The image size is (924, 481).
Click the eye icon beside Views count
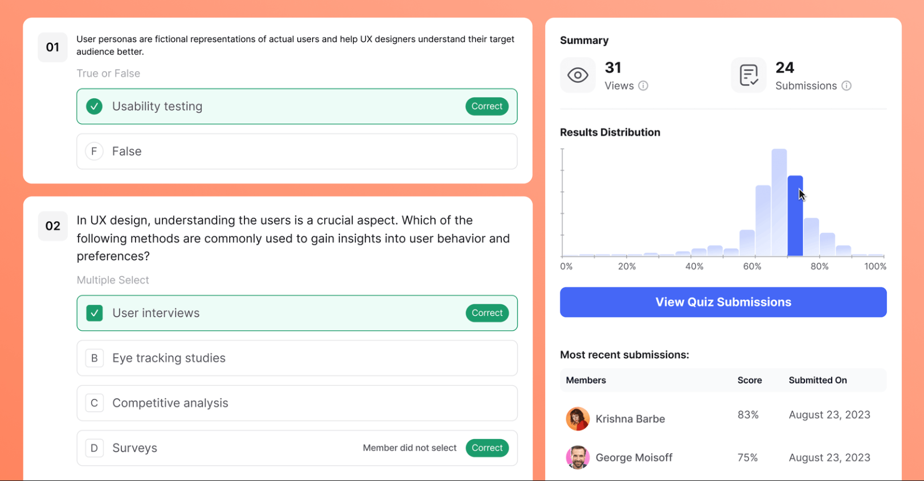578,75
